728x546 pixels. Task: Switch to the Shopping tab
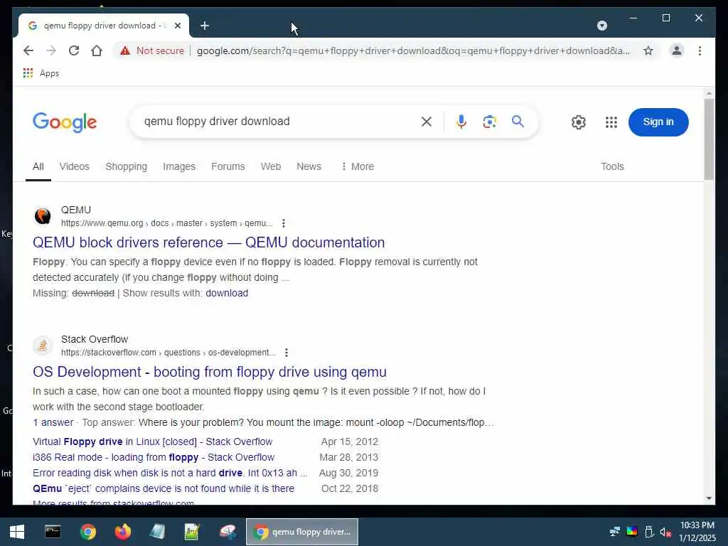[x=126, y=166]
